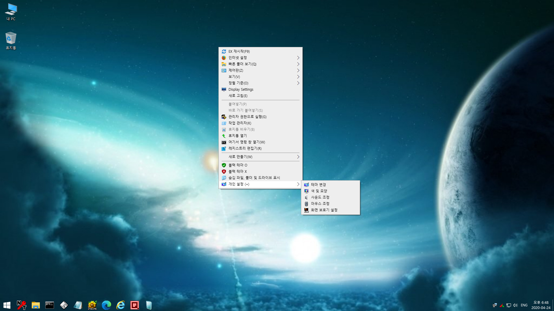Expand the 보기(V) submenu arrow
The image size is (554, 311).
point(298,77)
